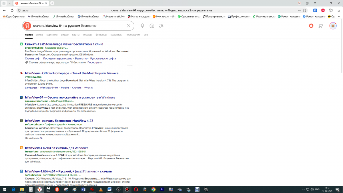343x193 pixels.
Task: Open search filter settings icon
Action: 161,26
